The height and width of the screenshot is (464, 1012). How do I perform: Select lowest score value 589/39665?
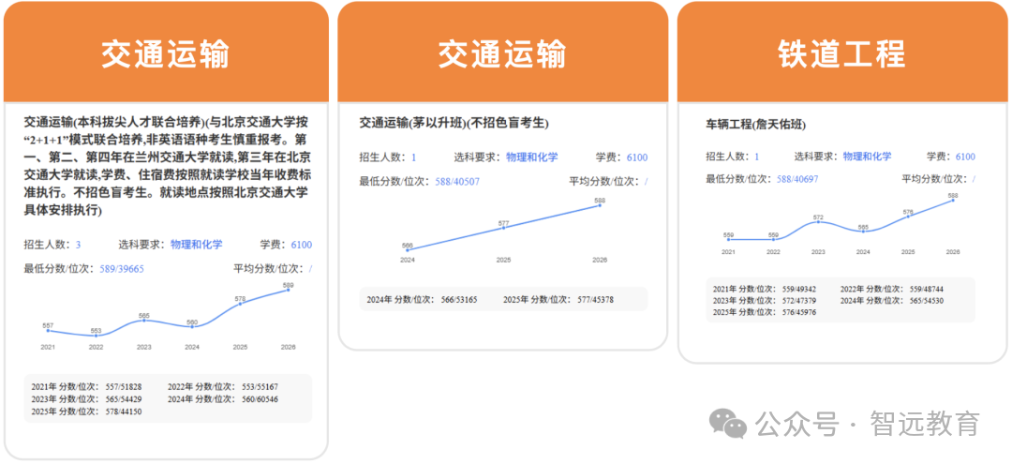tap(122, 268)
